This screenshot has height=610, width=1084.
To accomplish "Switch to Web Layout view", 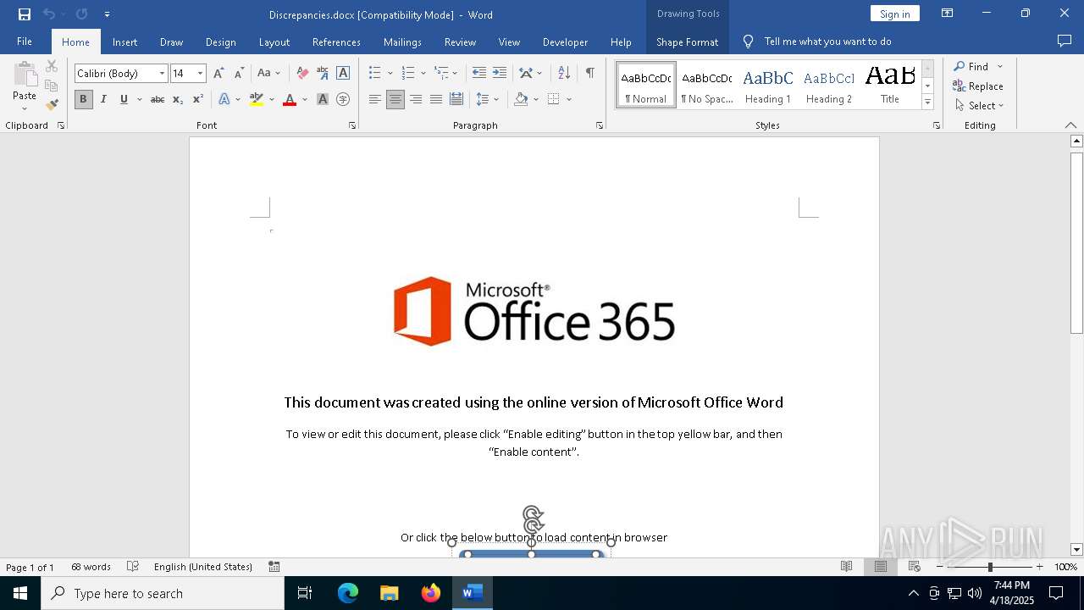I will (x=914, y=567).
